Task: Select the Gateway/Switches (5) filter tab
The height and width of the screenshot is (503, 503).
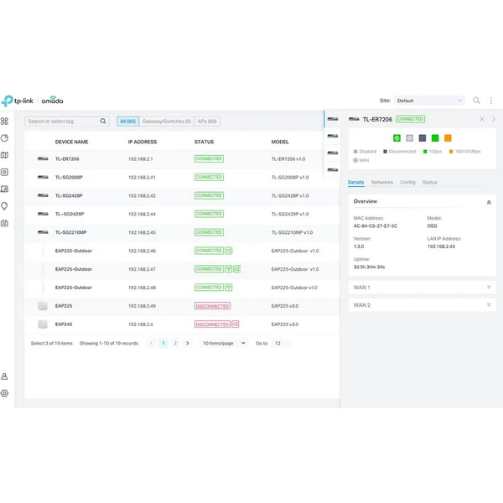Action: 167,122
